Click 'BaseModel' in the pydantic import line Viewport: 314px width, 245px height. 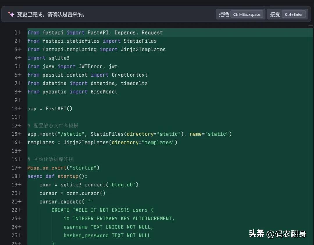[x=104, y=92]
